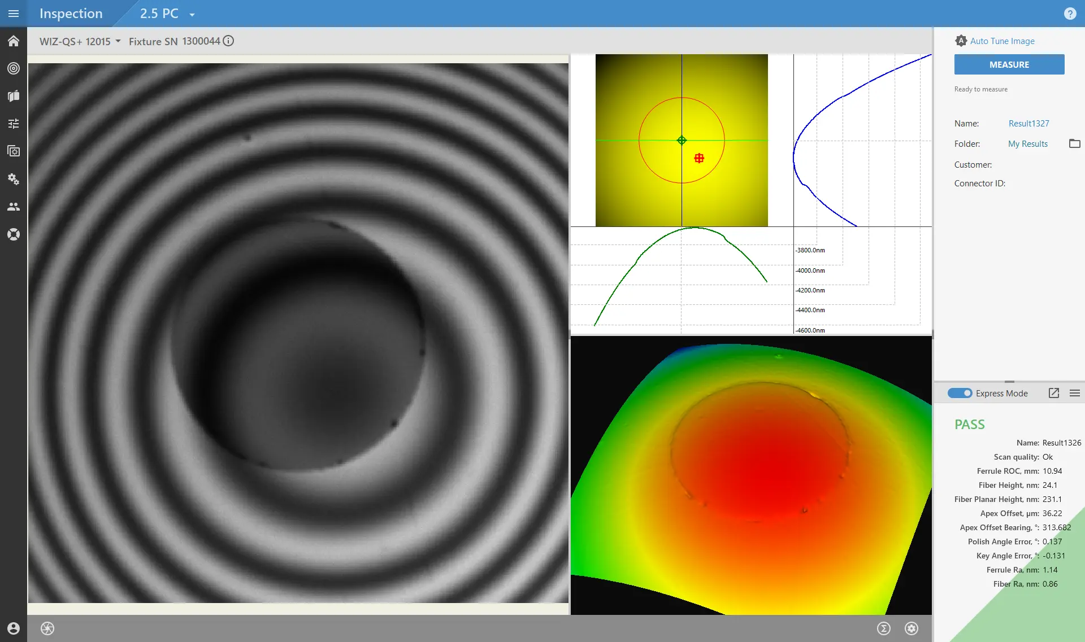
Task: Open the target inspection sidebar icon
Action: pyautogui.click(x=14, y=68)
